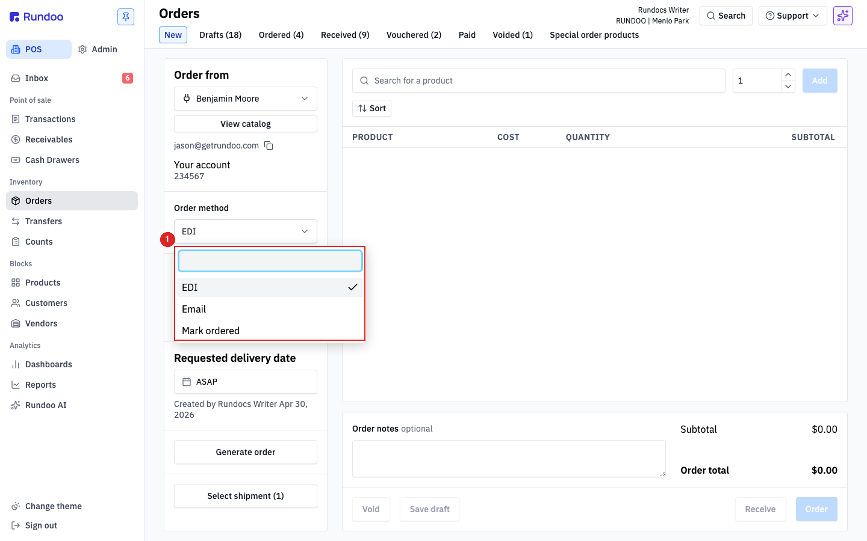The height and width of the screenshot is (541, 867).
Task: Click the Inbox badge showing 6
Action: (128, 78)
